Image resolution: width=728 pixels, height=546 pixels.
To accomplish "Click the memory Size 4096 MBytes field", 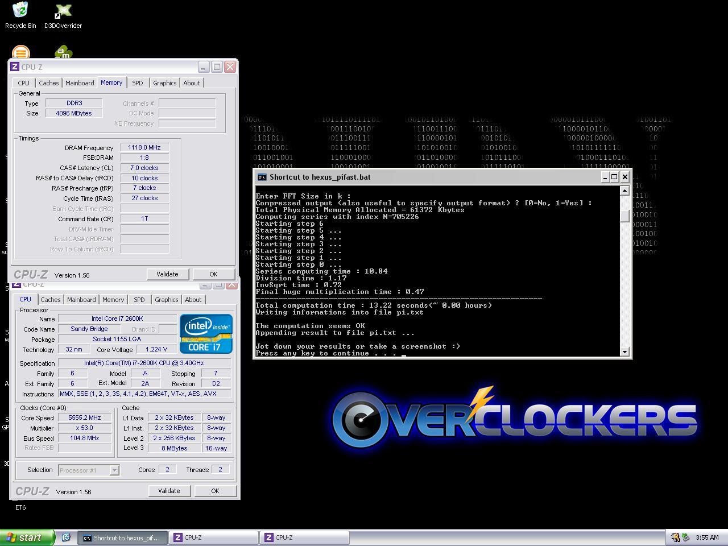I will point(74,113).
